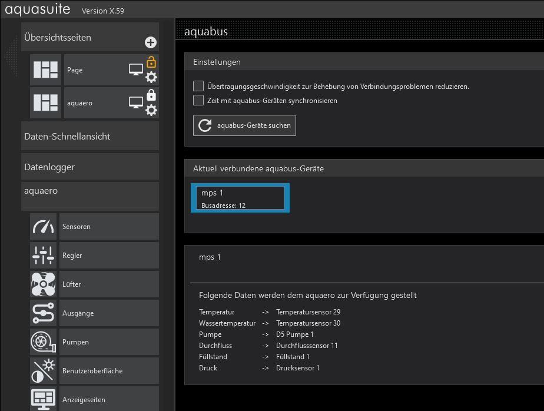This screenshot has width=544, height=411.
Task: Click the Sensoren gauge icon
Action: pyautogui.click(x=43, y=226)
